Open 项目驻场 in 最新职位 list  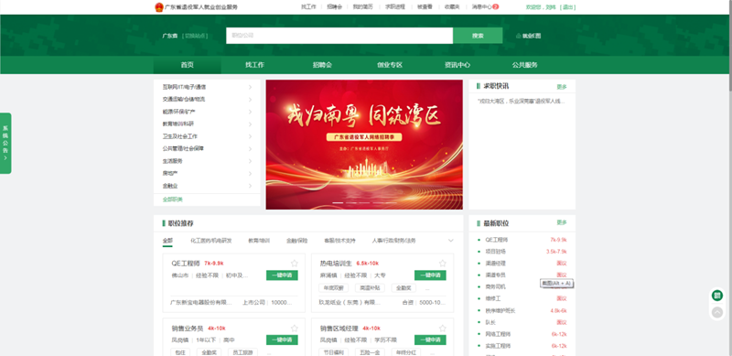[496, 252]
